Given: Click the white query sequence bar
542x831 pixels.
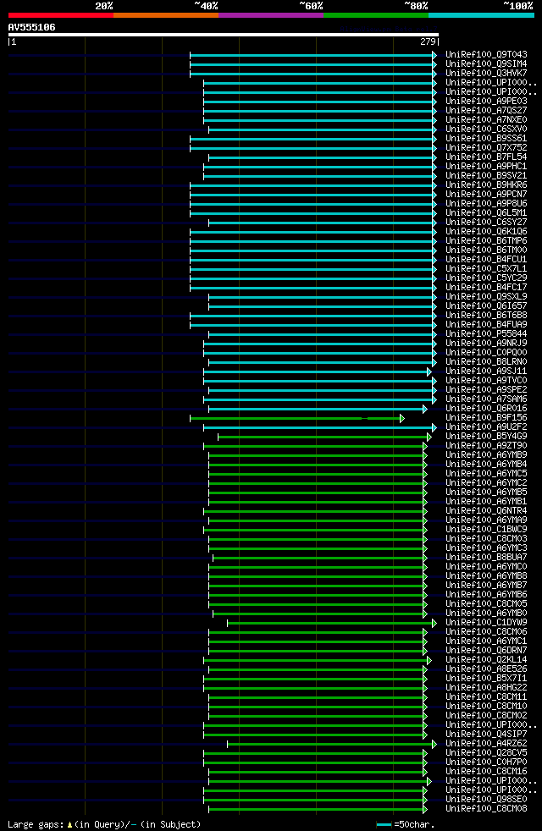Looking at the screenshot, I should point(224,35).
